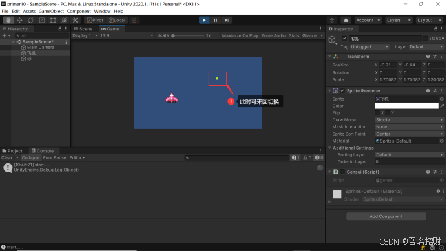Pick sprite with object selector circle
Image resolution: width=447 pixels, height=251 pixels.
(x=442, y=99)
